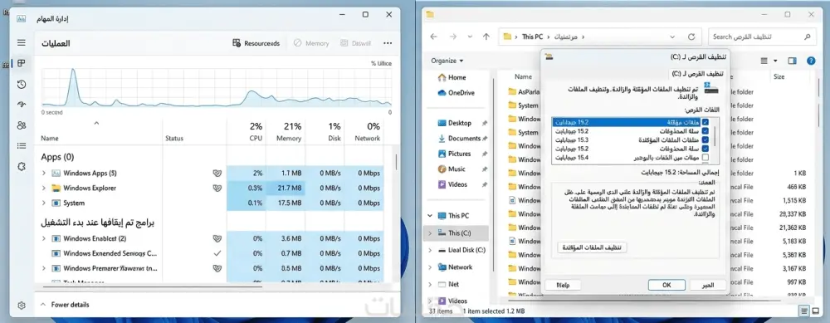
Task: Click the Help button in the Disk Cleanup dialog
Action: pos(563,285)
